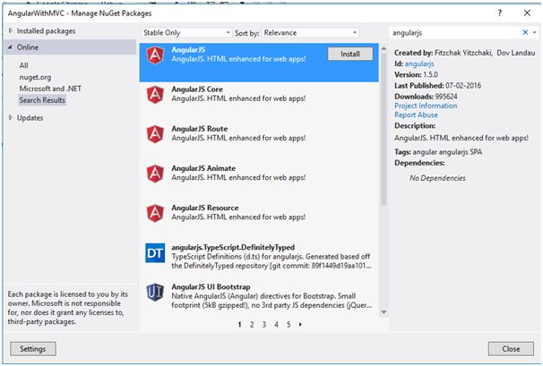Viewport: 543px width, 366px height.
Task: Install the AngularJS package
Action: coord(350,54)
